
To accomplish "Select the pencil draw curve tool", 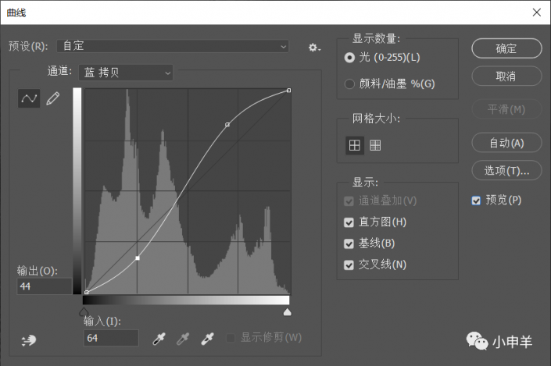I will [52, 99].
